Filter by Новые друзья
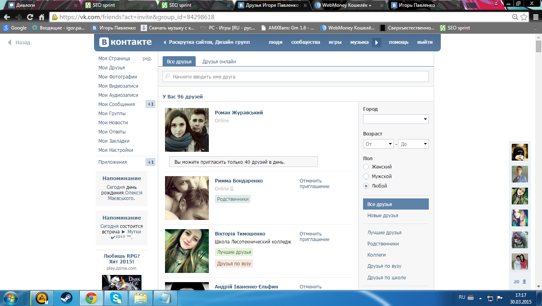 click(x=383, y=216)
